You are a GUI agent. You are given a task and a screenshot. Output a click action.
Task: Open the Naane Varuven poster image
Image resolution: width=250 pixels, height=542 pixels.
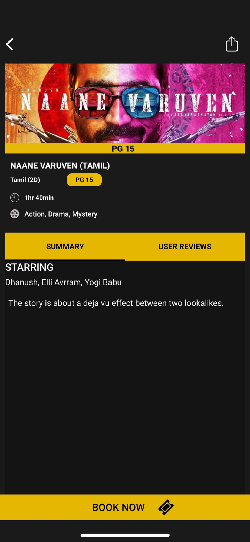coord(125,103)
